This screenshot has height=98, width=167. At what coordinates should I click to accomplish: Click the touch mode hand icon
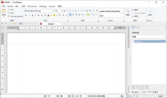[x=6, y=24]
